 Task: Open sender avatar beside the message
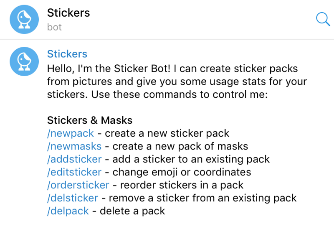pos(24,61)
